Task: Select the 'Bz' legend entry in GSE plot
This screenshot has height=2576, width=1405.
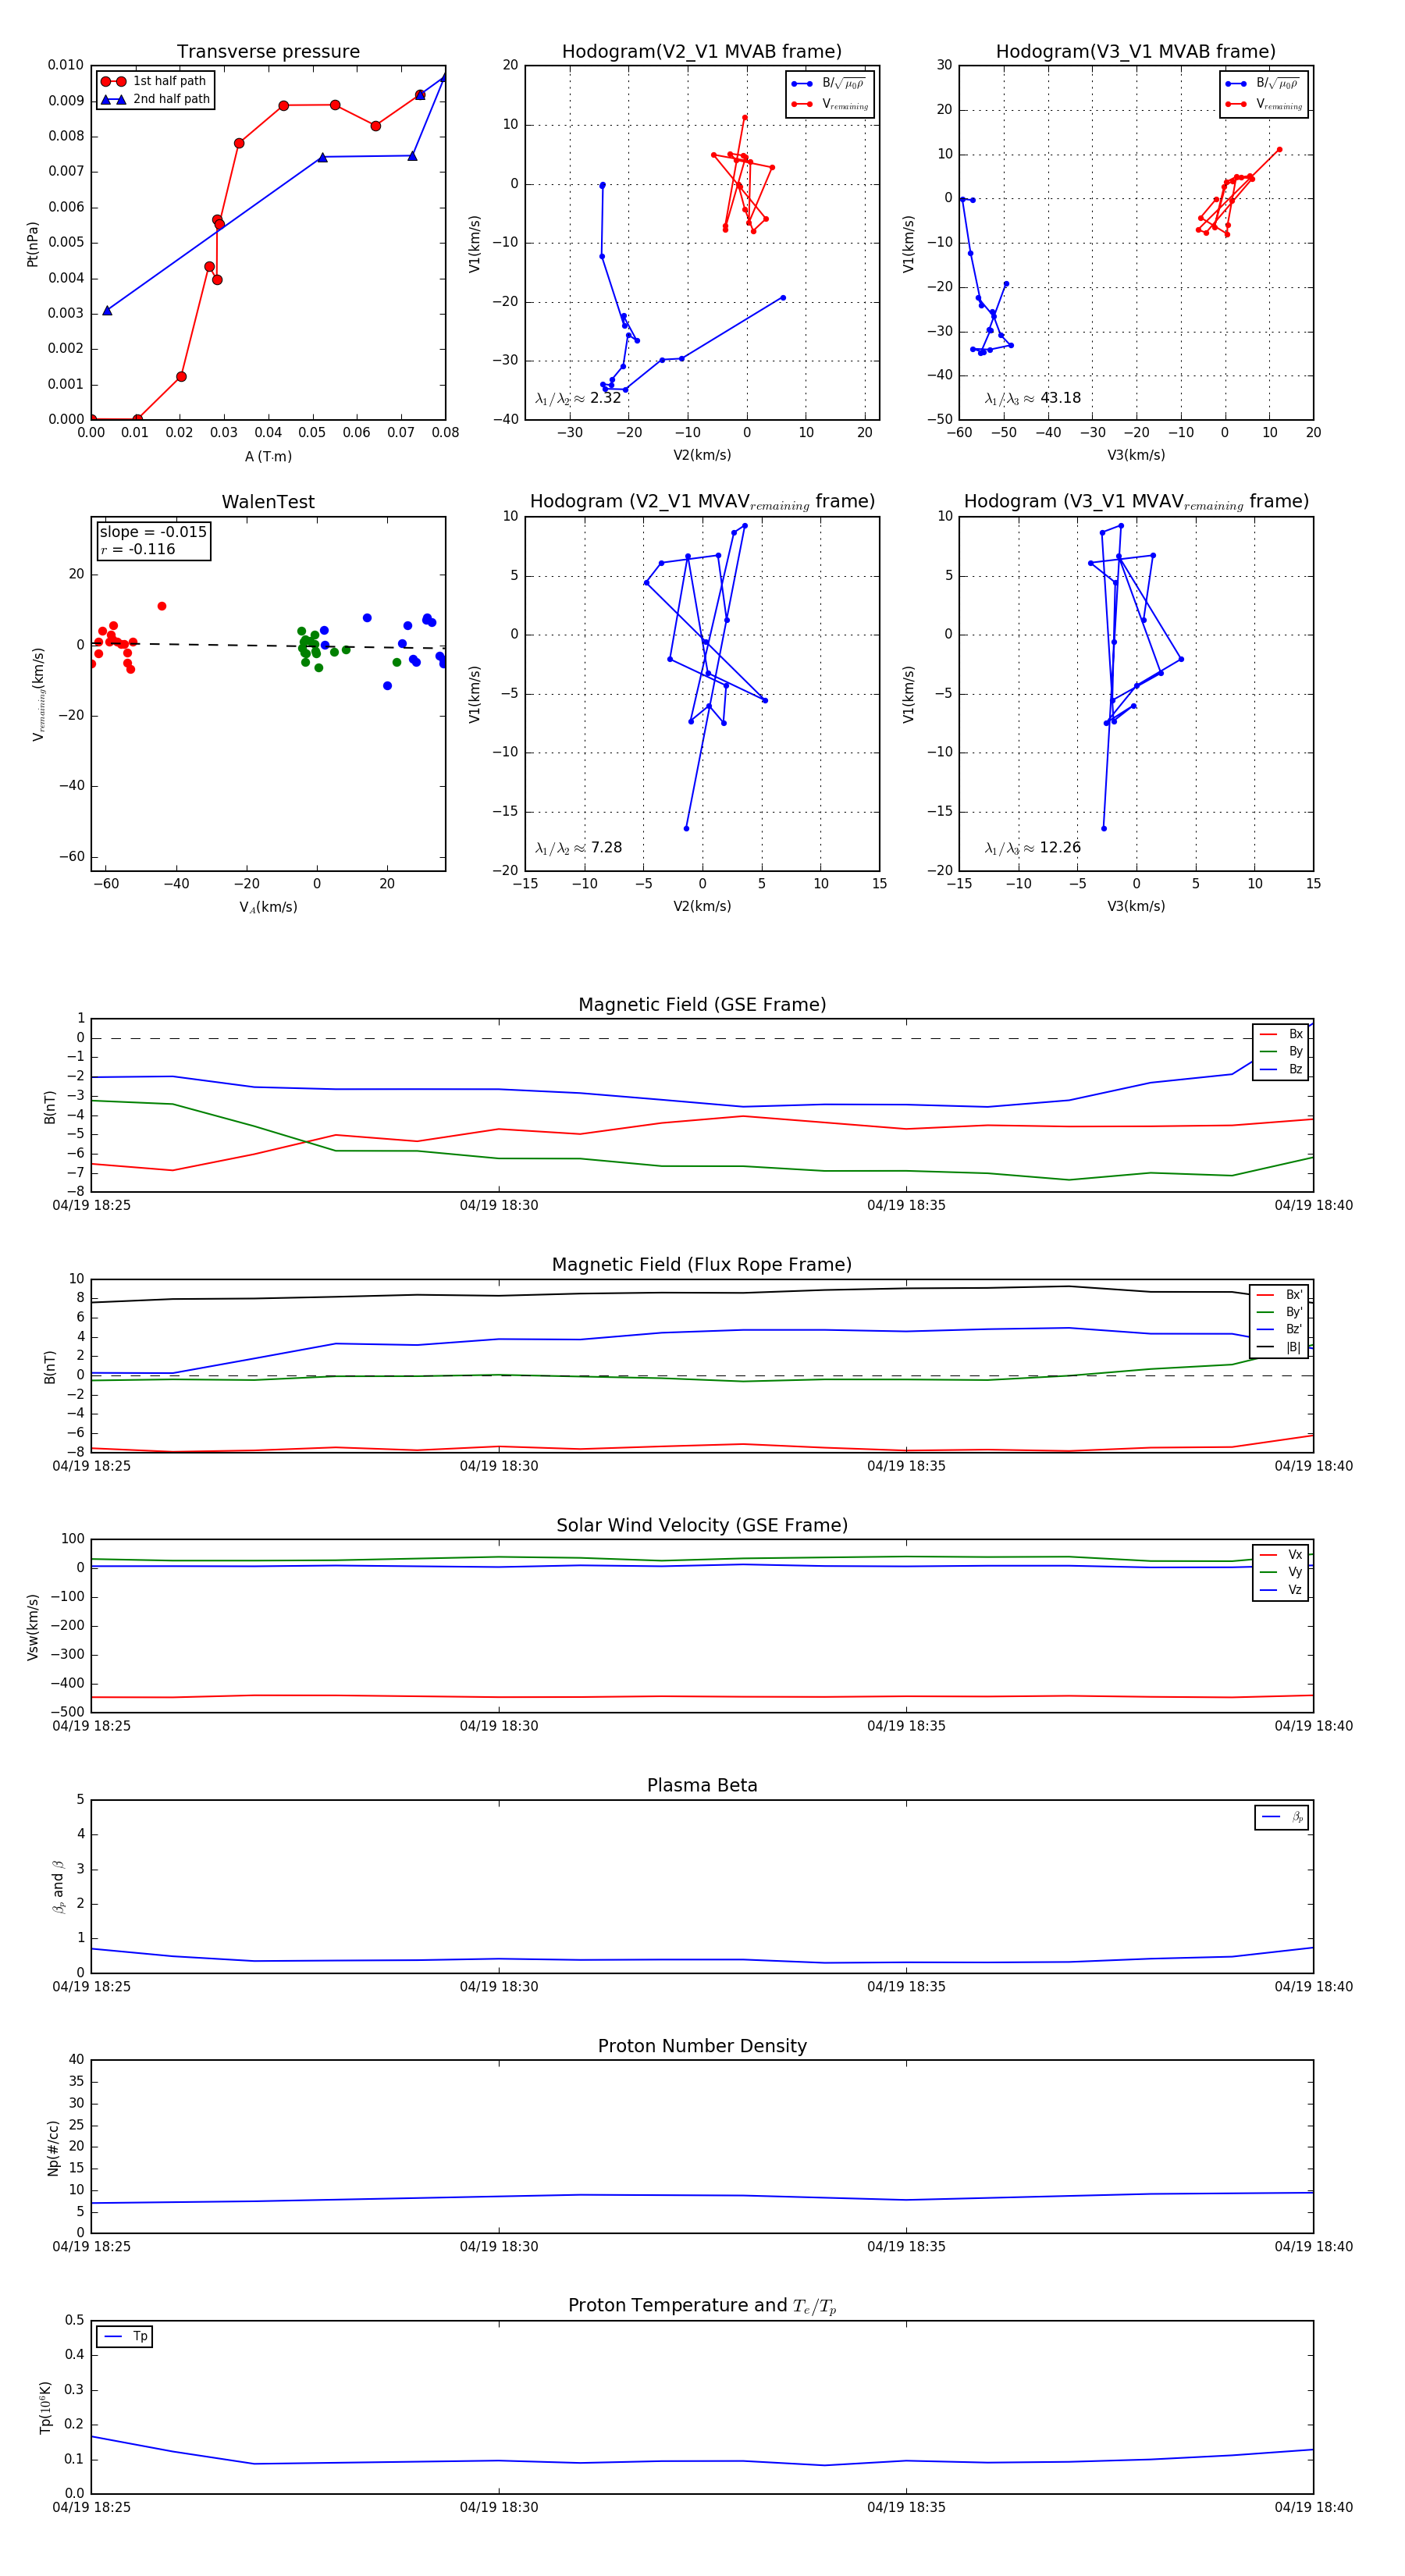Action: click(x=1282, y=1070)
